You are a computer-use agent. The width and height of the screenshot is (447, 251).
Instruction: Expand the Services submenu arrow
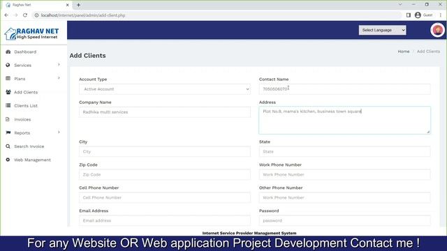(x=59, y=65)
